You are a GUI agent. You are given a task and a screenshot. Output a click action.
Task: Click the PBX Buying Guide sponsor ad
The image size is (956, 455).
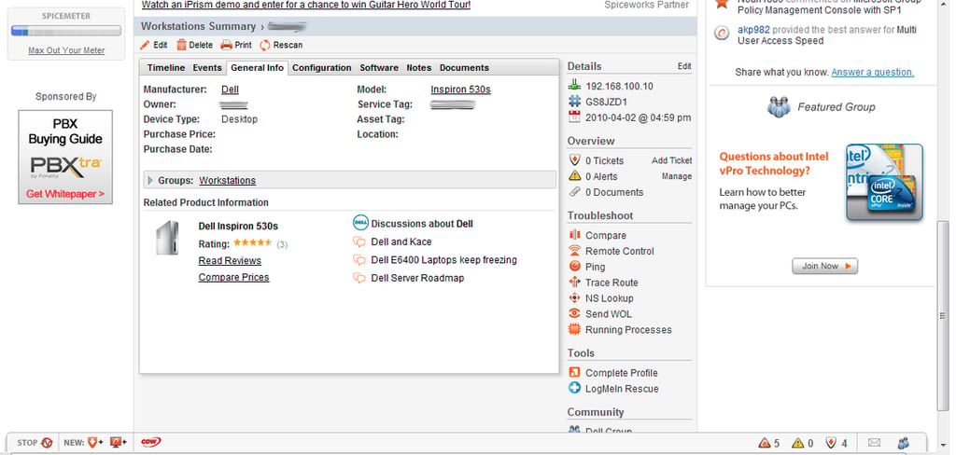coord(65,158)
